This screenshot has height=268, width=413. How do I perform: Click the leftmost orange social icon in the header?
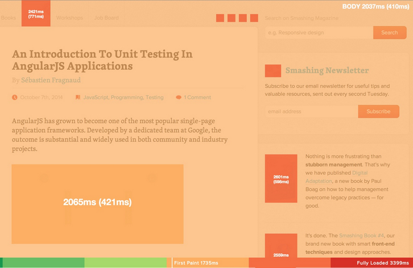click(x=220, y=18)
